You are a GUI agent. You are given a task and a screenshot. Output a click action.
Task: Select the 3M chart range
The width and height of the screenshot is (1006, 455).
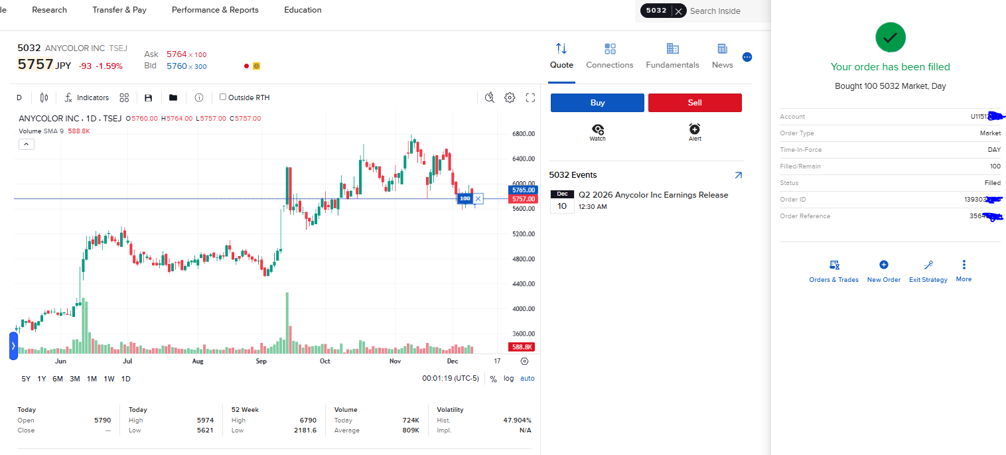[74, 379]
